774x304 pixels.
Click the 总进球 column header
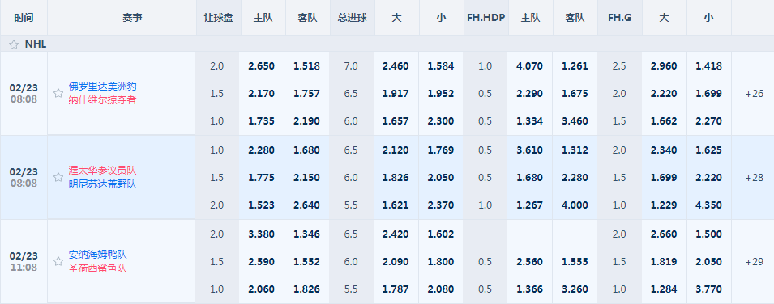tap(352, 18)
